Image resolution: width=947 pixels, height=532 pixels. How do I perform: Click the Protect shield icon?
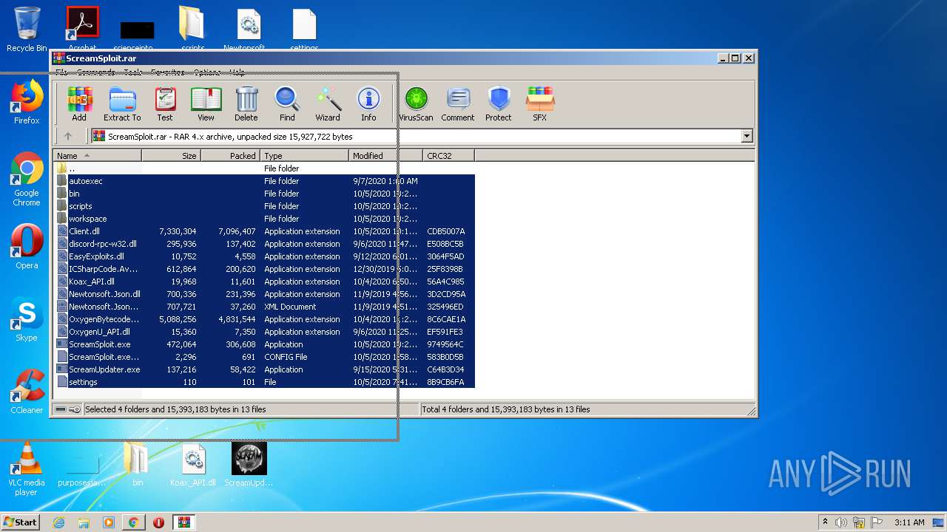point(499,103)
